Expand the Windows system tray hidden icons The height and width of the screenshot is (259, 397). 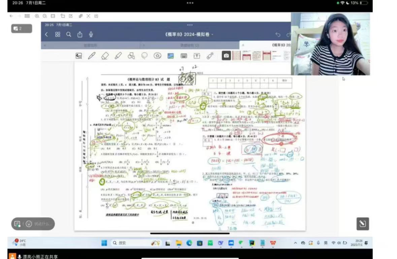click(295, 243)
